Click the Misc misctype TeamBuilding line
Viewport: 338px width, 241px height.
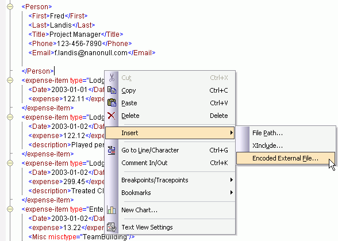coord(82,236)
